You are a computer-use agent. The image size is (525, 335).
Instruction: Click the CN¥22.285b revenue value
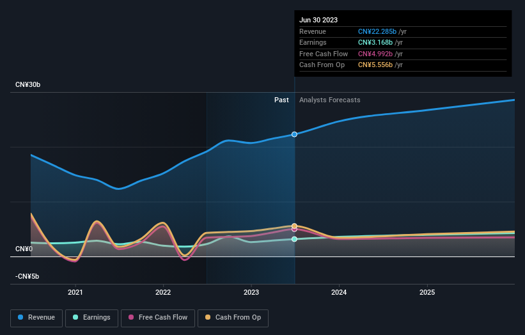377,31
